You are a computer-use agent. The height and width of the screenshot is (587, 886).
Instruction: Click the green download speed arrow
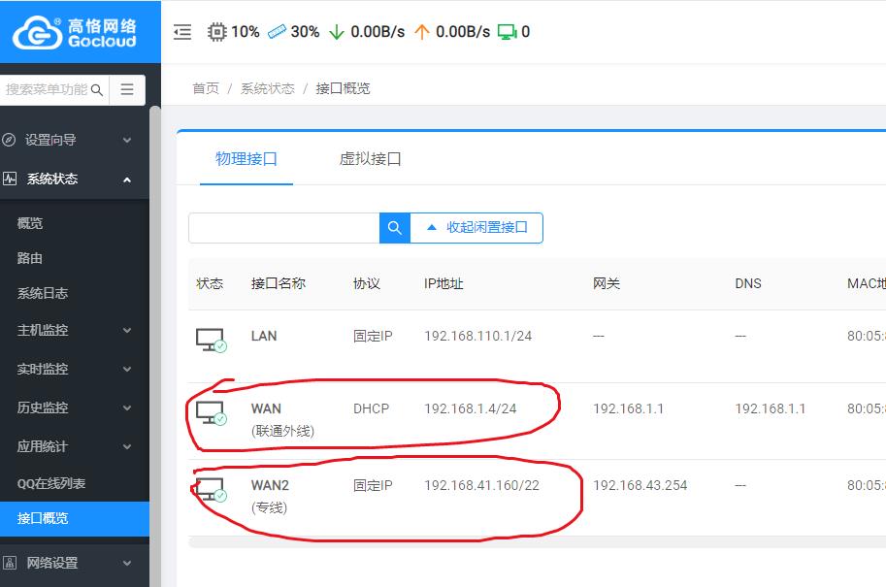point(337,32)
